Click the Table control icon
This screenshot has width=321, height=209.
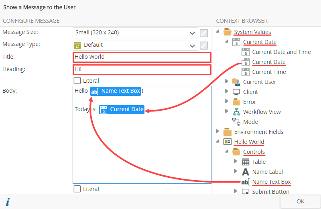click(246, 162)
